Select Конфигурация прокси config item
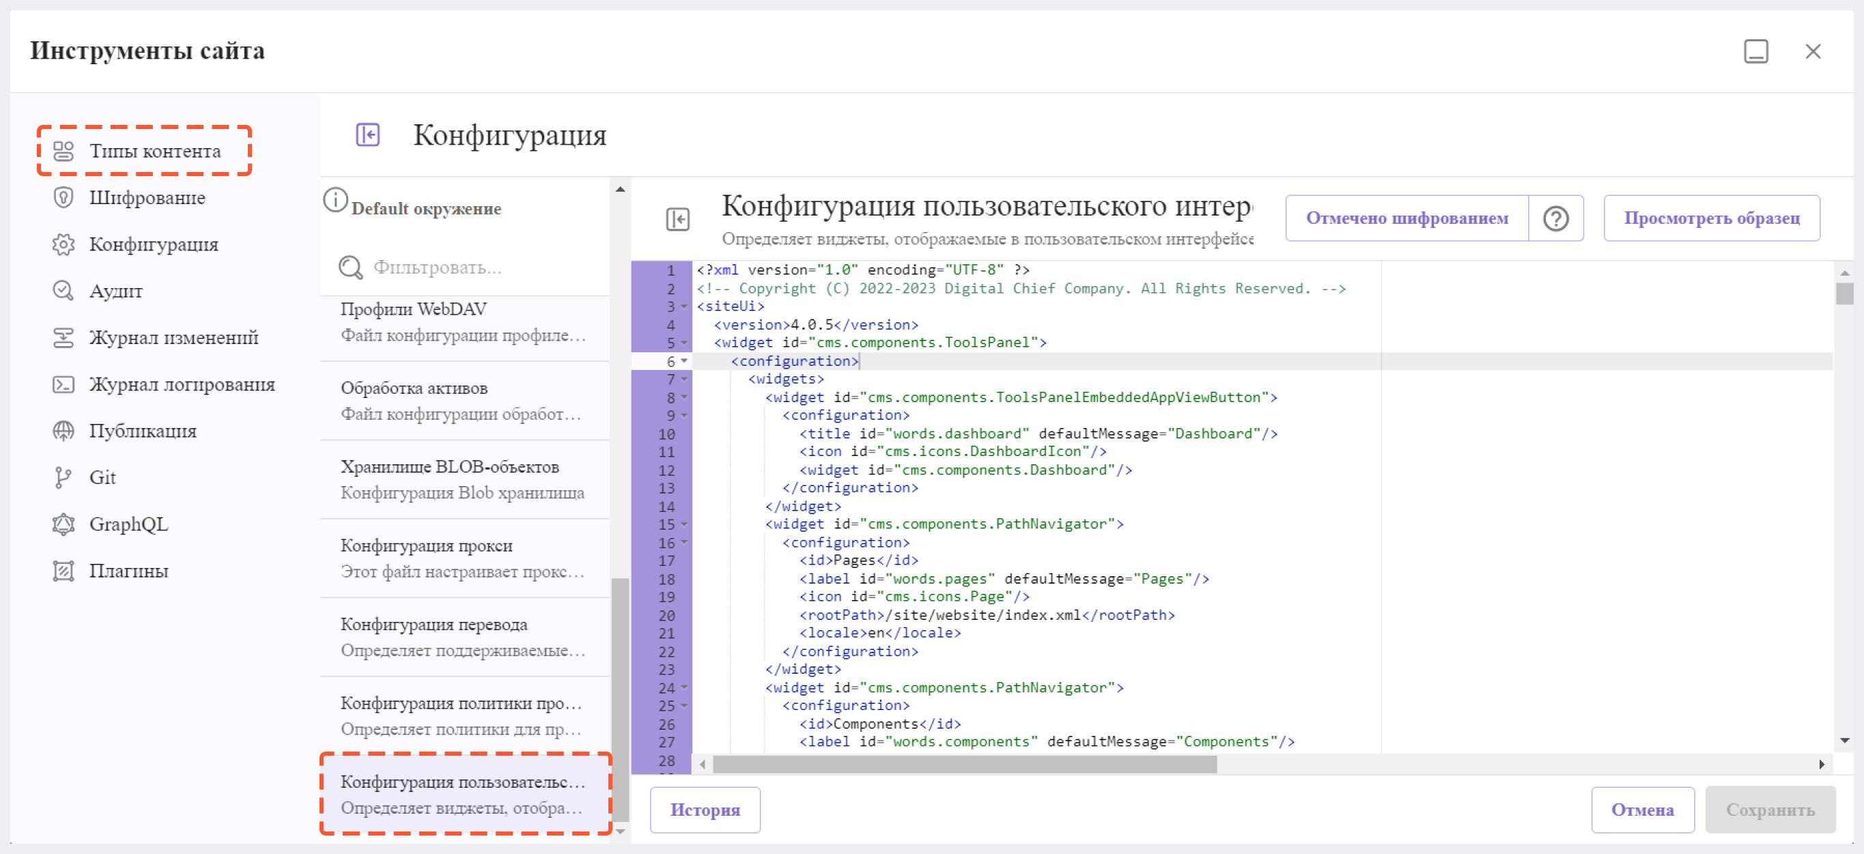Viewport: 1864px width, 854px height. [x=464, y=558]
